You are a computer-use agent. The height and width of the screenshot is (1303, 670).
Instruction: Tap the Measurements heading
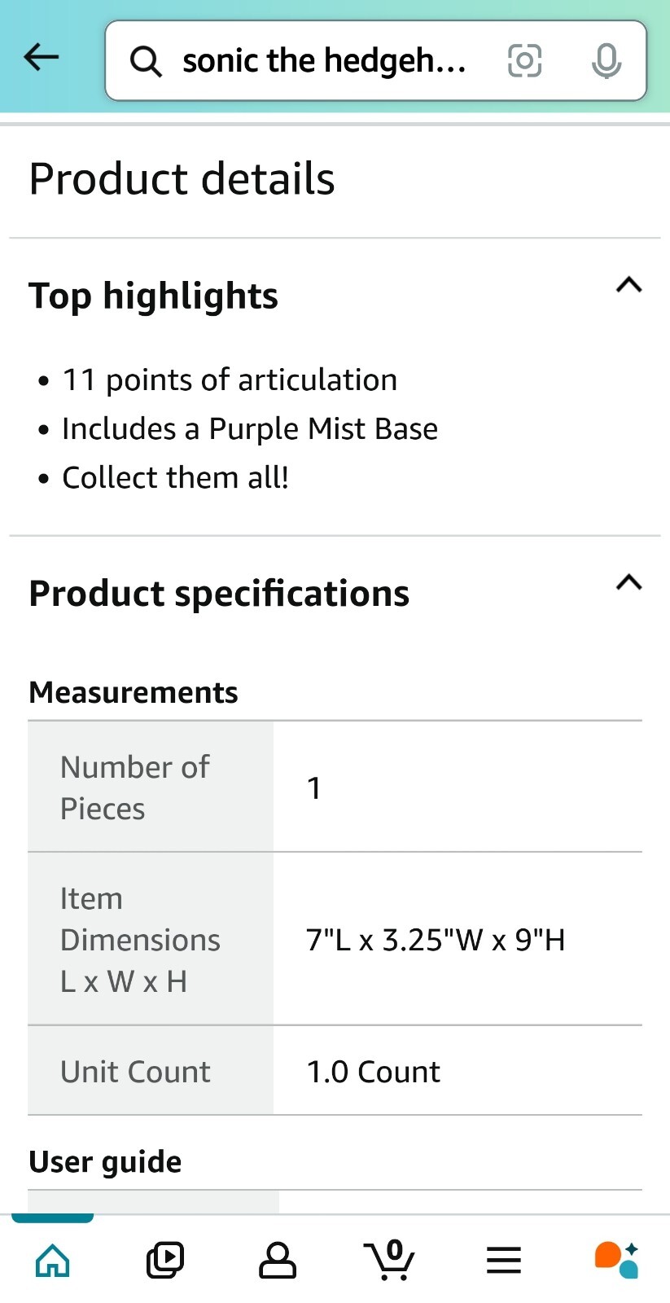pos(134,692)
